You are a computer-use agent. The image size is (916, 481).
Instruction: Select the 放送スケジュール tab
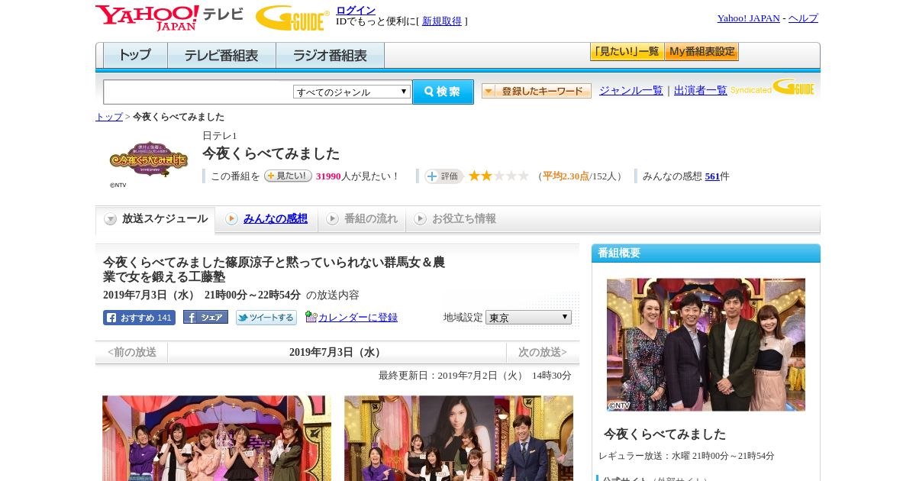click(156, 219)
